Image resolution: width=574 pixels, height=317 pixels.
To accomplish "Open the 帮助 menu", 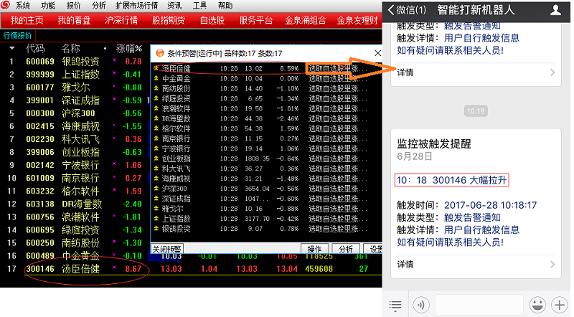I will point(225,6).
